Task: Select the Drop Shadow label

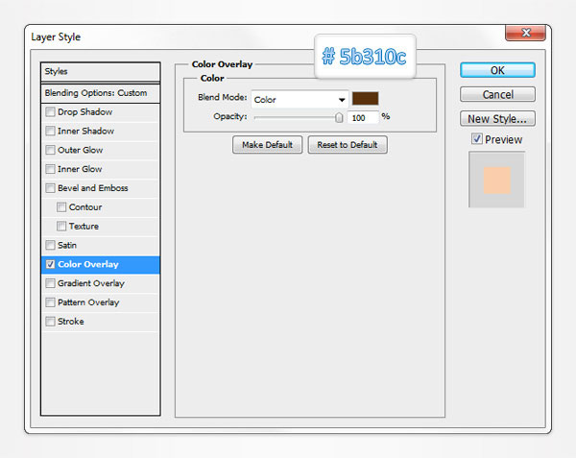Action: [84, 111]
